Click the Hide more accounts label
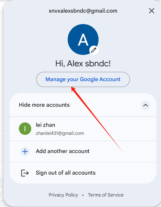 coord(44,105)
